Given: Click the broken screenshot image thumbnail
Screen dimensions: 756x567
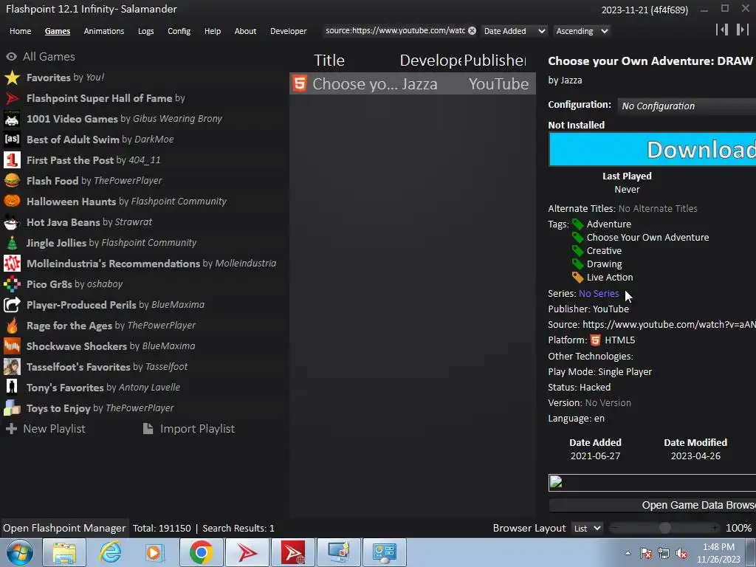Looking at the screenshot, I should [556, 481].
